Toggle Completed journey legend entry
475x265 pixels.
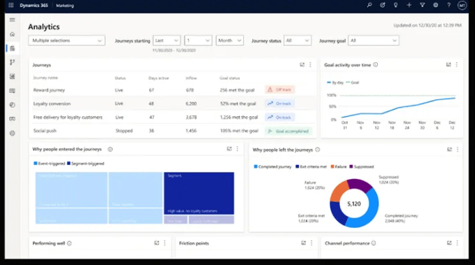pos(272,167)
